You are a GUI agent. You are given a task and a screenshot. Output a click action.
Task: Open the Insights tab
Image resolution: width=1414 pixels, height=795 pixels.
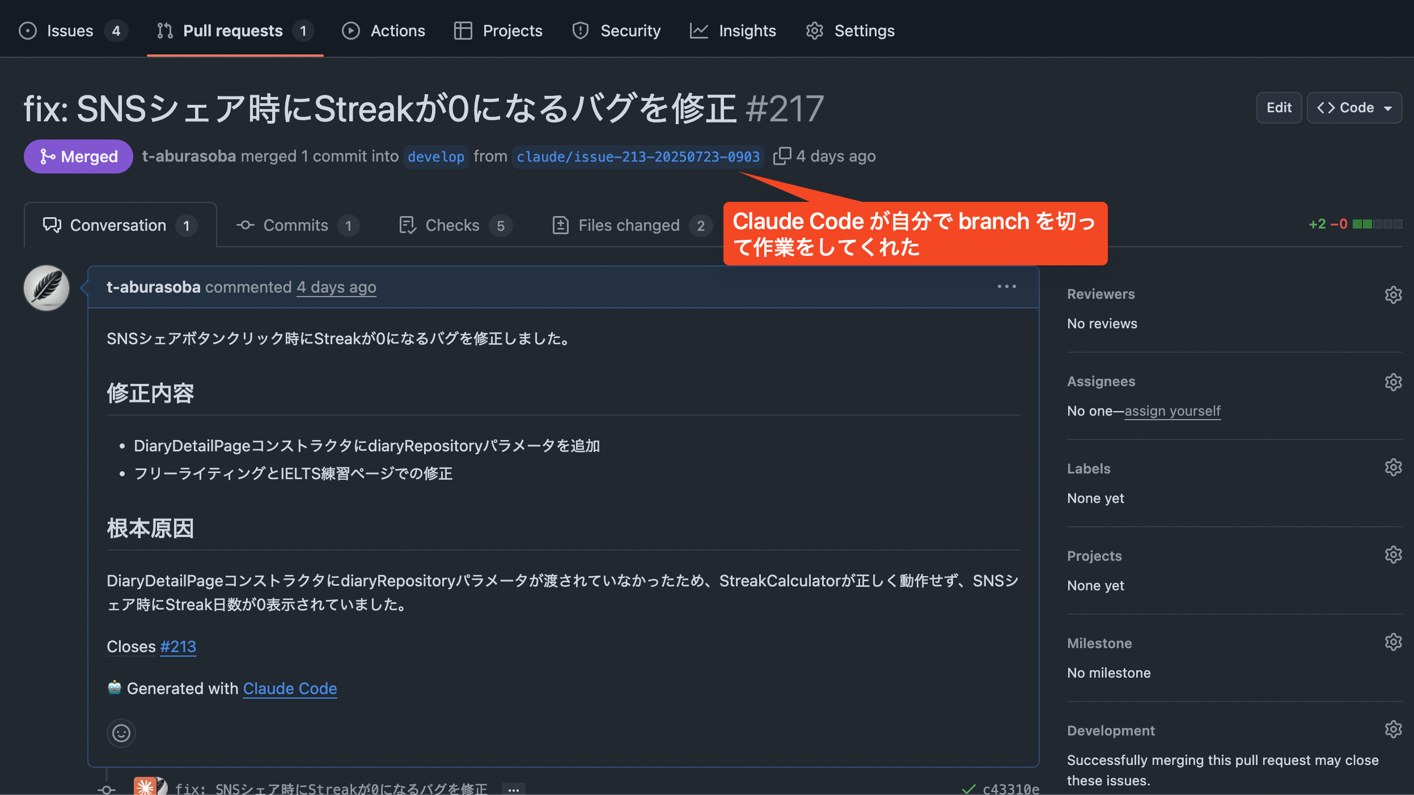(733, 31)
